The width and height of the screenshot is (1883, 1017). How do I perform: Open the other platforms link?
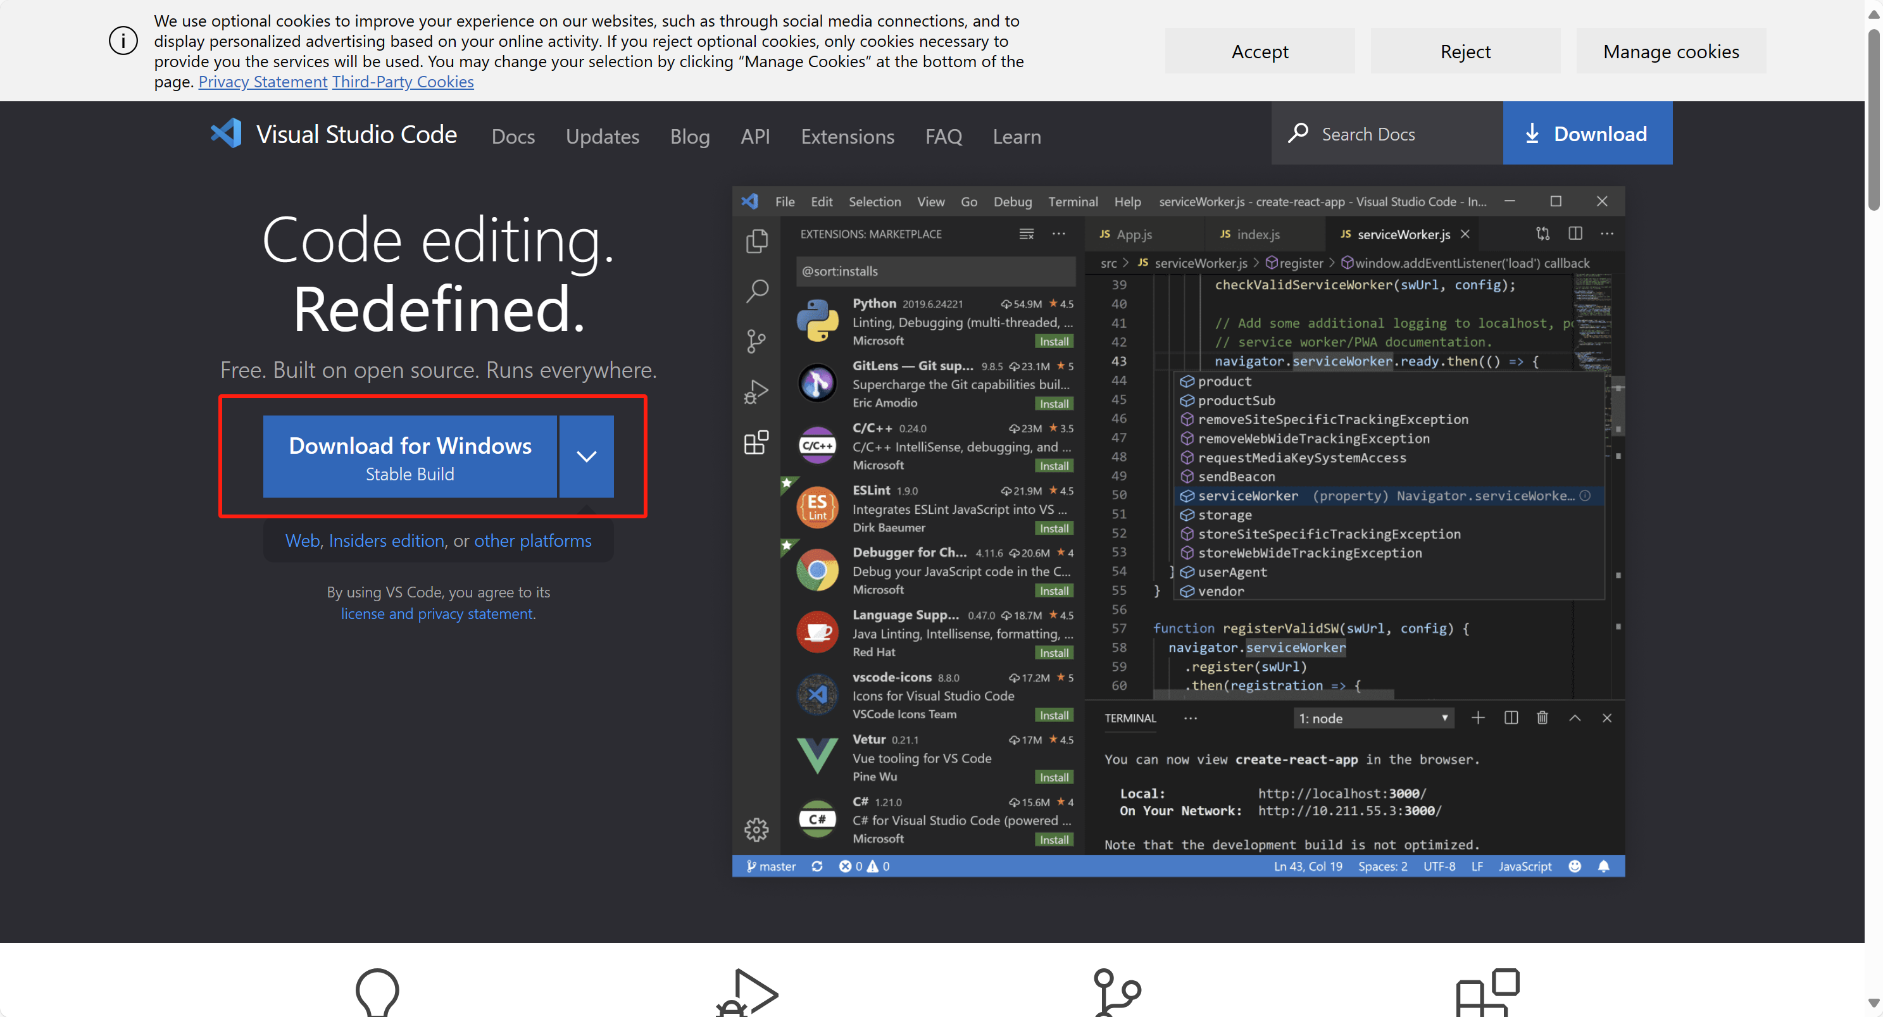coord(533,540)
